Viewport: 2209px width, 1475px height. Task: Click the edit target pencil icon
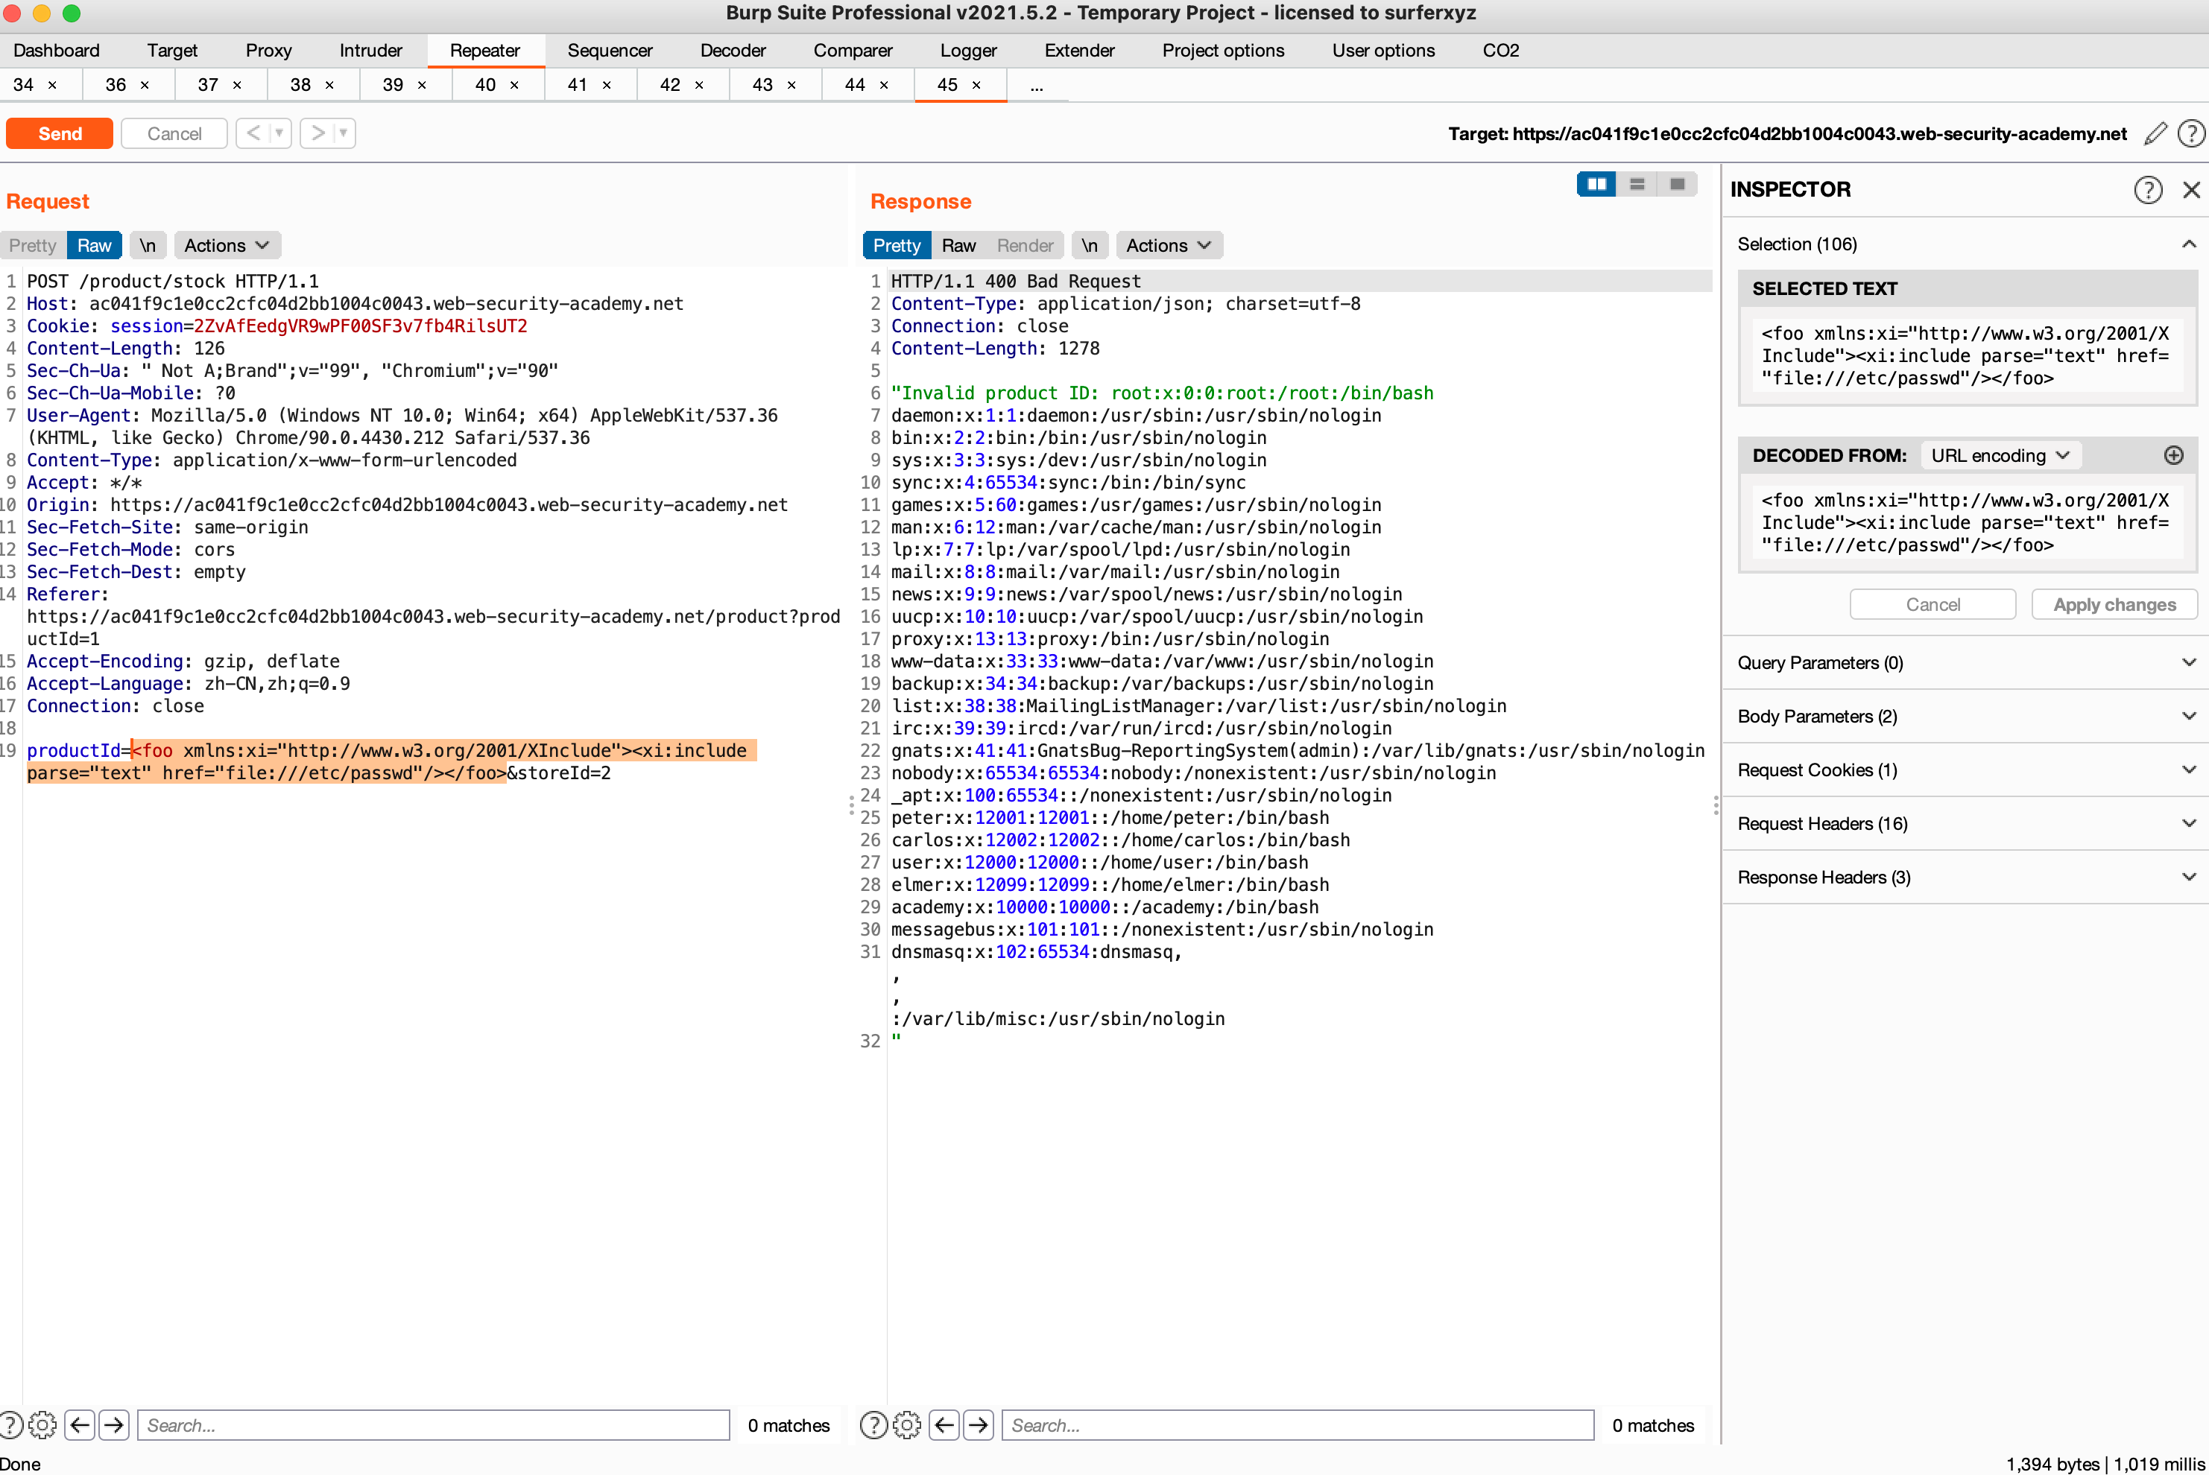[2155, 133]
